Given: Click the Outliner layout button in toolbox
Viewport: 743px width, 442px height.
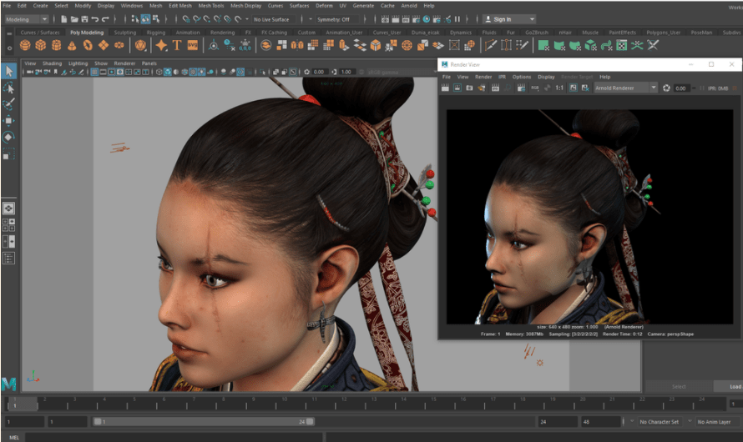Looking at the screenshot, I should coord(8,259).
